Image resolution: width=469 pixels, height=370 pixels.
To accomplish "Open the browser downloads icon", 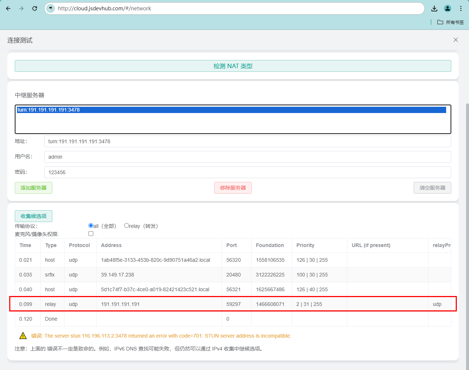I will click(x=434, y=8).
